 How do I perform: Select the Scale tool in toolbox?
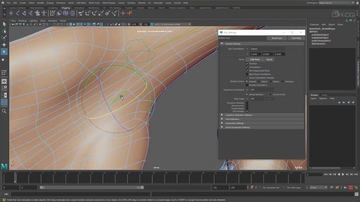tap(3, 59)
